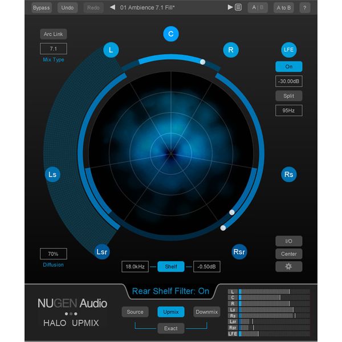Copy settings with A to B
The image size is (342, 342).
283,8
